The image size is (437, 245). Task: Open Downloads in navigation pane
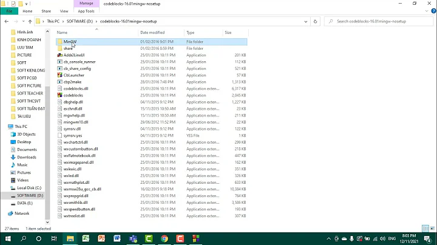pos(27,157)
